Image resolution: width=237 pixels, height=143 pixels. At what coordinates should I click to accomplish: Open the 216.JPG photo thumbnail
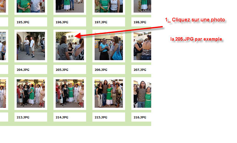tap(142, 94)
